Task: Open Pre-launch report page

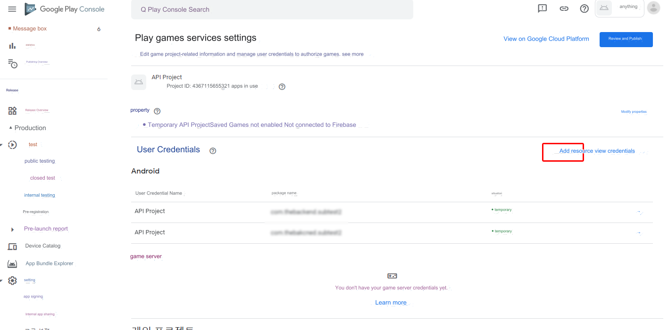Action: click(46, 229)
